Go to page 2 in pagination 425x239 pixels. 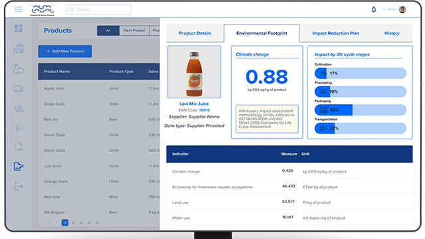pyautogui.click(x=73, y=223)
